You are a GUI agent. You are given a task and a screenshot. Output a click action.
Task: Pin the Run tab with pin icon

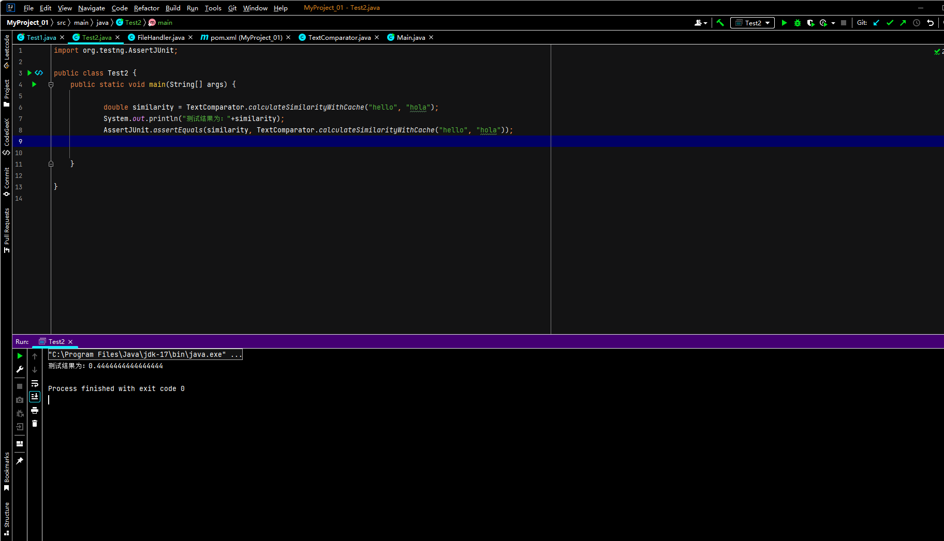pyautogui.click(x=20, y=461)
